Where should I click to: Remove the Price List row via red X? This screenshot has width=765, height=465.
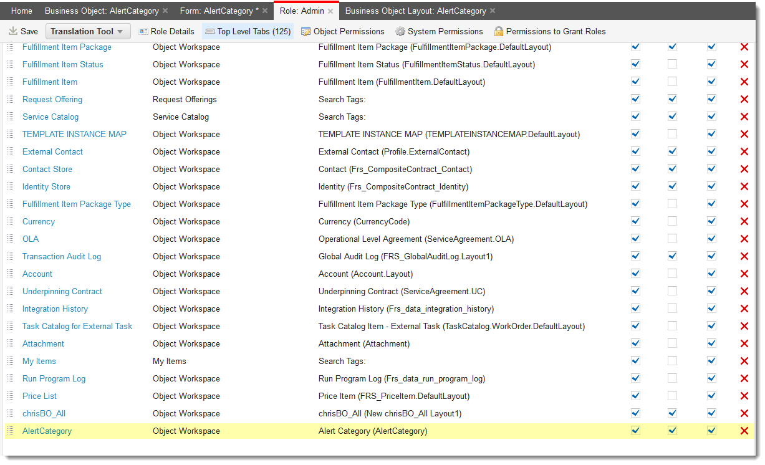pyautogui.click(x=744, y=396)
